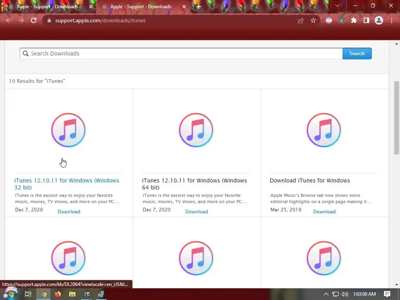Image resolution: width=400 pixels, height=300 pixels.
Task: Click the scrollbar up arrow
Action: (396, 44)
